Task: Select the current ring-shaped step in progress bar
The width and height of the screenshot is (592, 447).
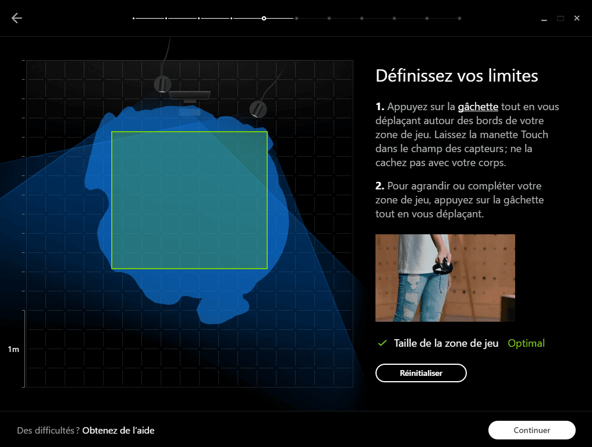Action: coord(264,19)
